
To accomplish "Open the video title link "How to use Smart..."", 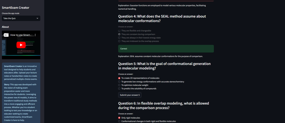I will tap(20, 35).
